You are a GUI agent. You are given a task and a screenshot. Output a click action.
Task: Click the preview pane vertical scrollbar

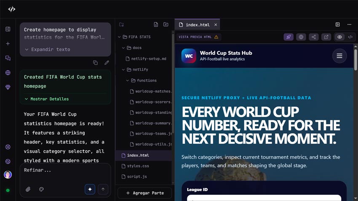click(355, 60)
